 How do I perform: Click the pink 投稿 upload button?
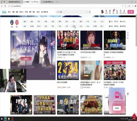coord(131,12)
